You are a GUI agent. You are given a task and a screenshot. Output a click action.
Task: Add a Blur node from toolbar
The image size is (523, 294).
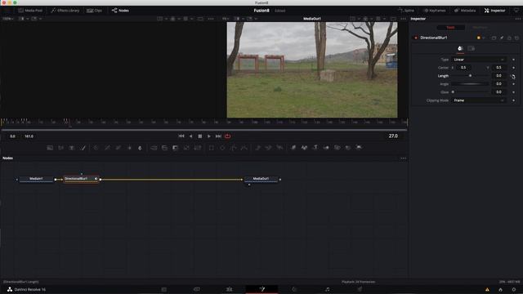140,148
